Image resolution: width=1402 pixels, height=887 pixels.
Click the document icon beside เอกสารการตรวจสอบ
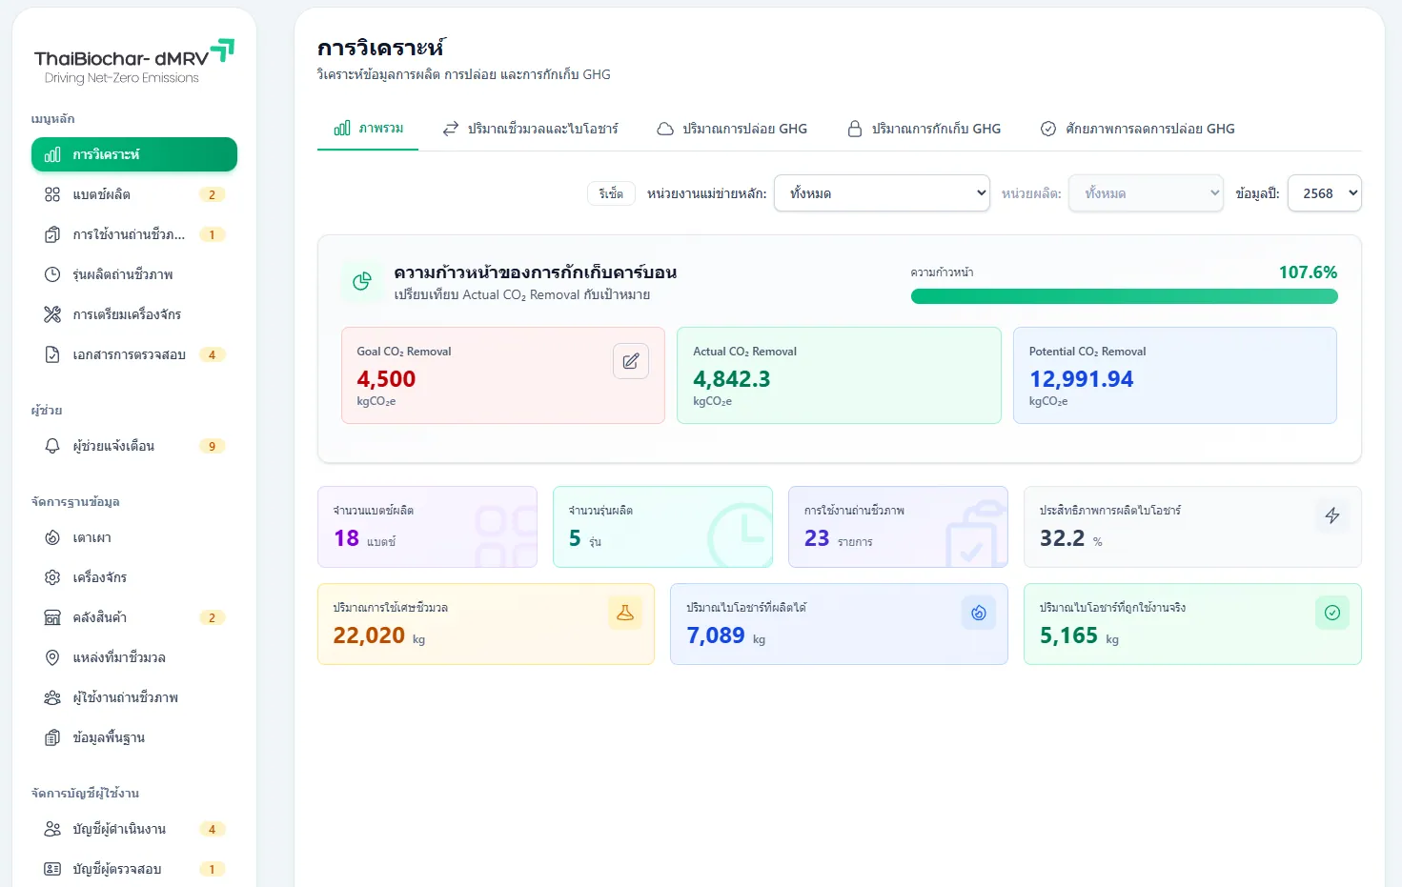pyautogui.click(x=52, y=354)
